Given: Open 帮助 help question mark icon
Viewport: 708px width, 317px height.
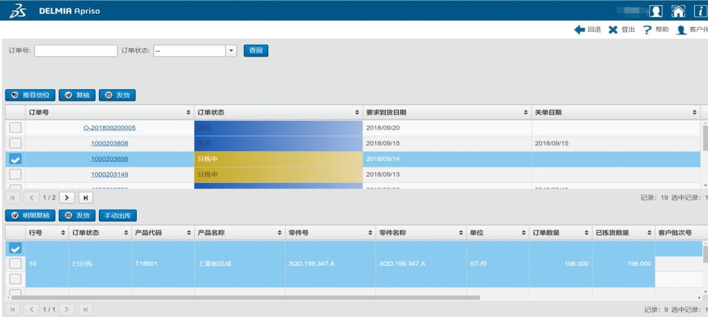Looking at the screenshot, I should pos(647,30).
